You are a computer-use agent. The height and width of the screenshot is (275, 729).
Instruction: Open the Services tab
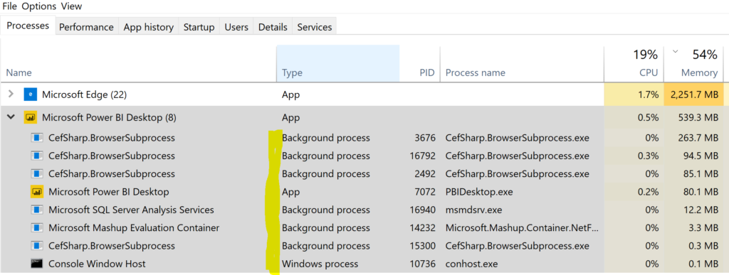pos(315,27)
